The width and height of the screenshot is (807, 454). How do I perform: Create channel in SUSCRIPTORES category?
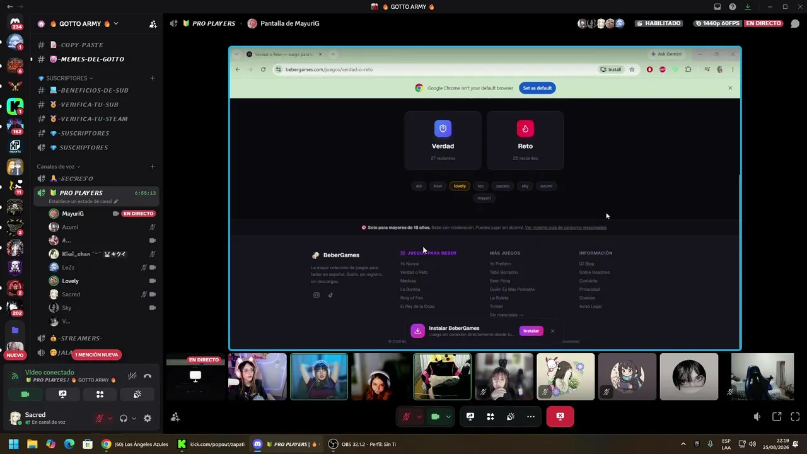point(153,78)
